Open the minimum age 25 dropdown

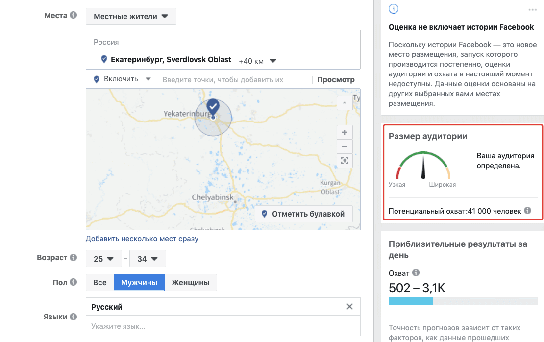coord(104,258)
